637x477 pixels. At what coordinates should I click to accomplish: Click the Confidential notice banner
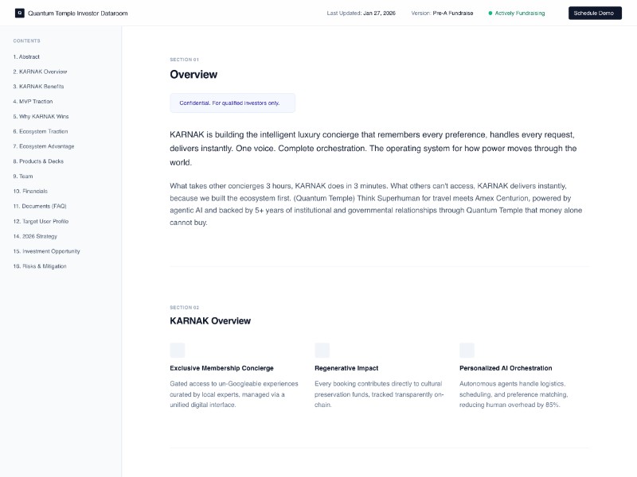(232, 103)
